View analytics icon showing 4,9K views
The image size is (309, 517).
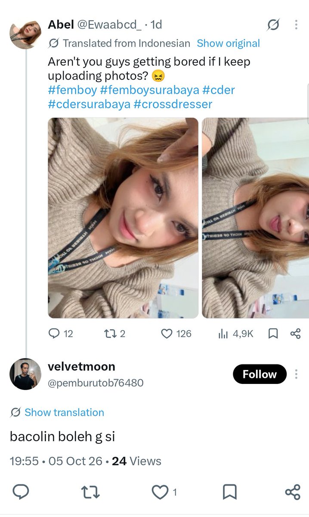click(x=222, y=333)
